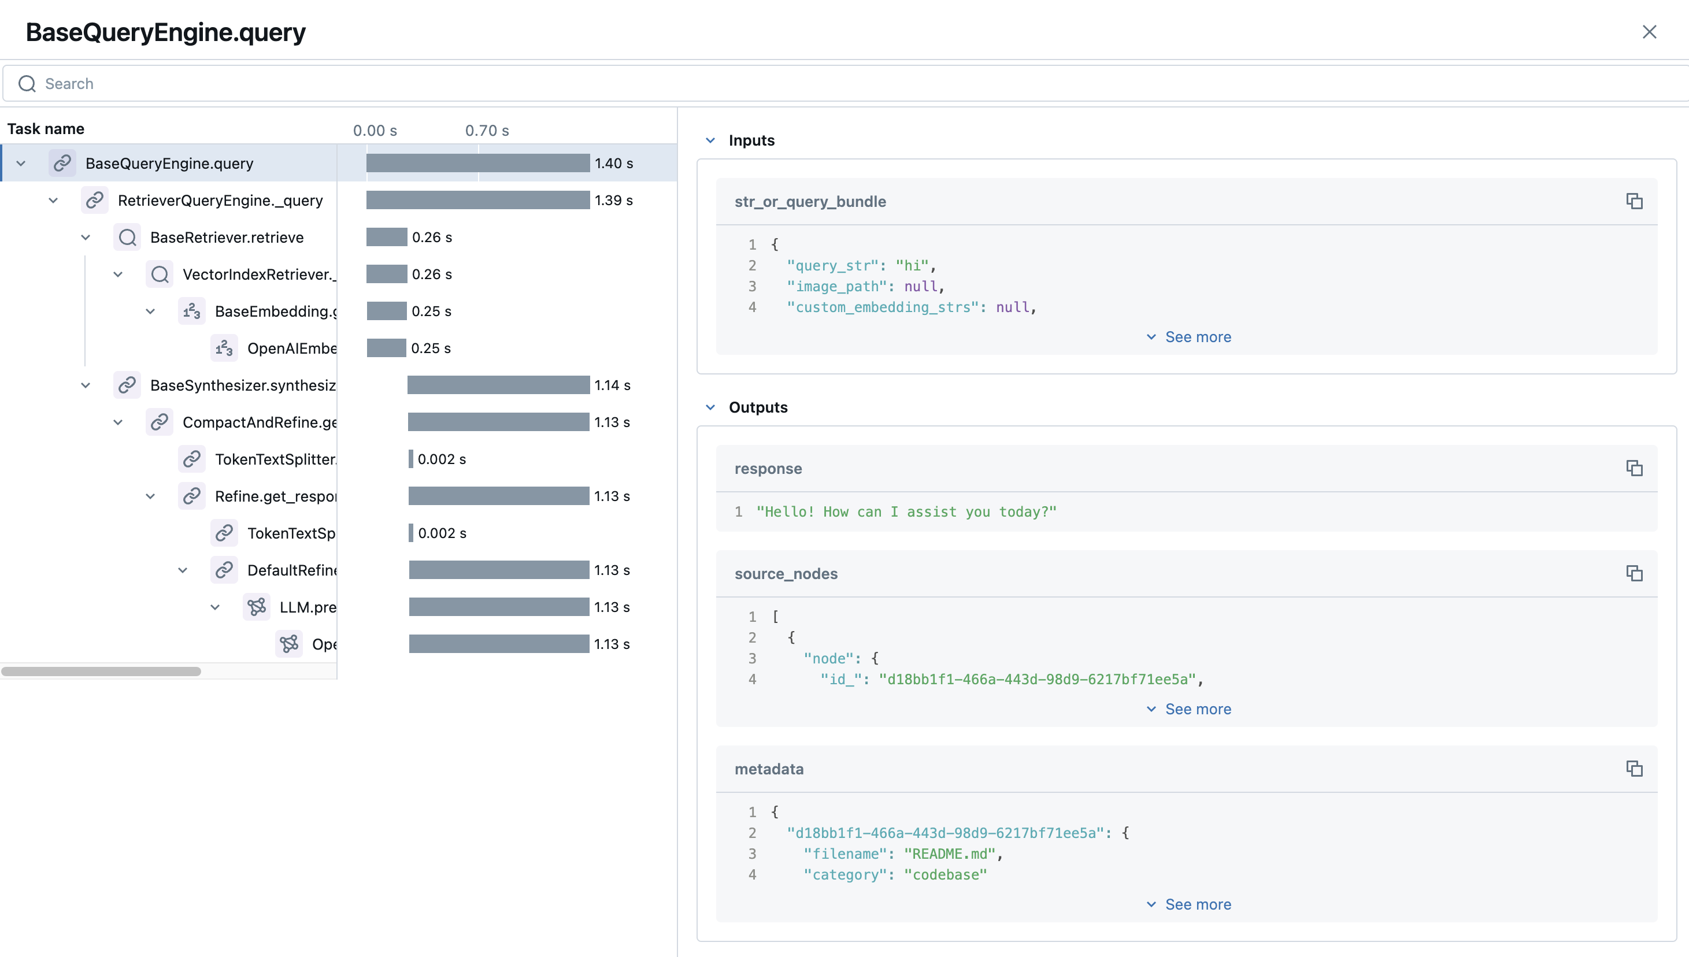Screen dimensions: 1689x957
Task: Collapse the Inputs section
Action: [710, 139]
